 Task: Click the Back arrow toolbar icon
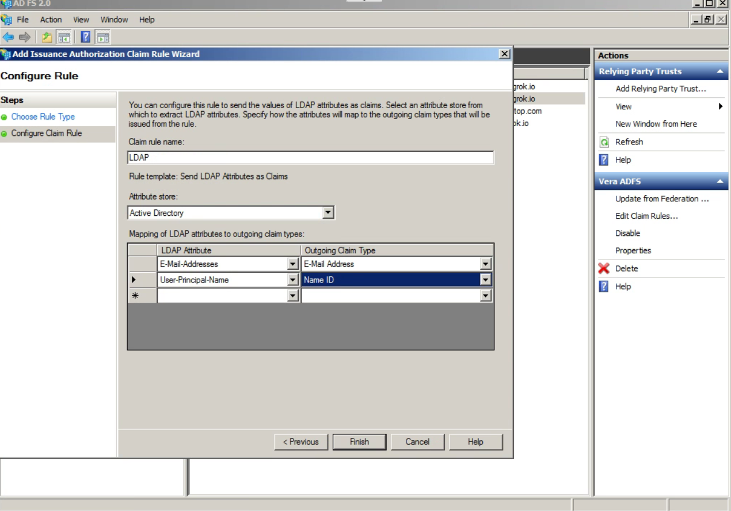[8, 37]
